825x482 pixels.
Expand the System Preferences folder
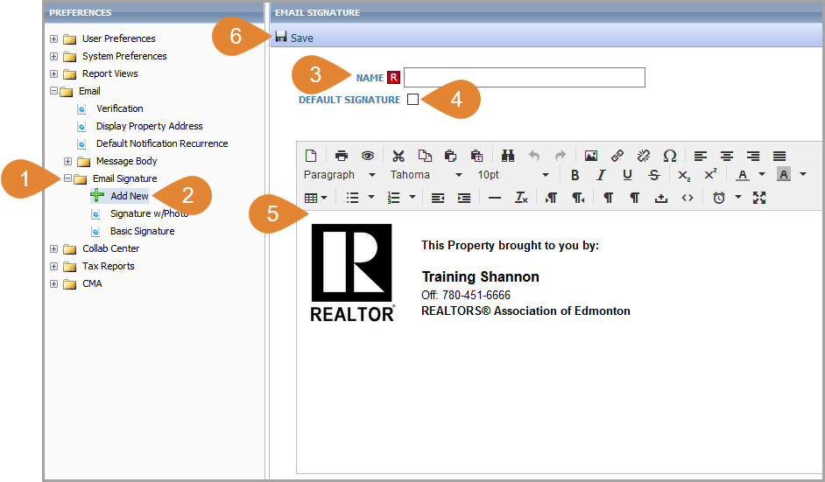53,56
